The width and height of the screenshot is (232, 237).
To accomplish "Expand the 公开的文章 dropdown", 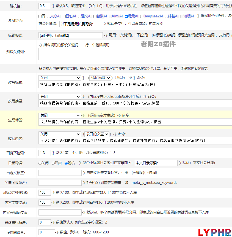I will pyautogui.click(x=97, y=134).
